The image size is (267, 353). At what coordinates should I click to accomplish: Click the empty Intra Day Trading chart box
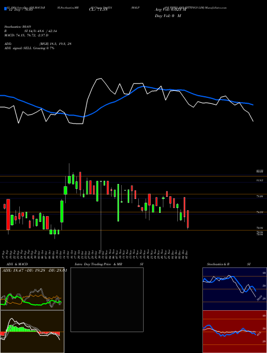coord(107,300)
